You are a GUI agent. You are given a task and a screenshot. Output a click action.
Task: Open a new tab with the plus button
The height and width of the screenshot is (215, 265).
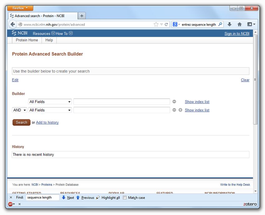tap(82, 16)
